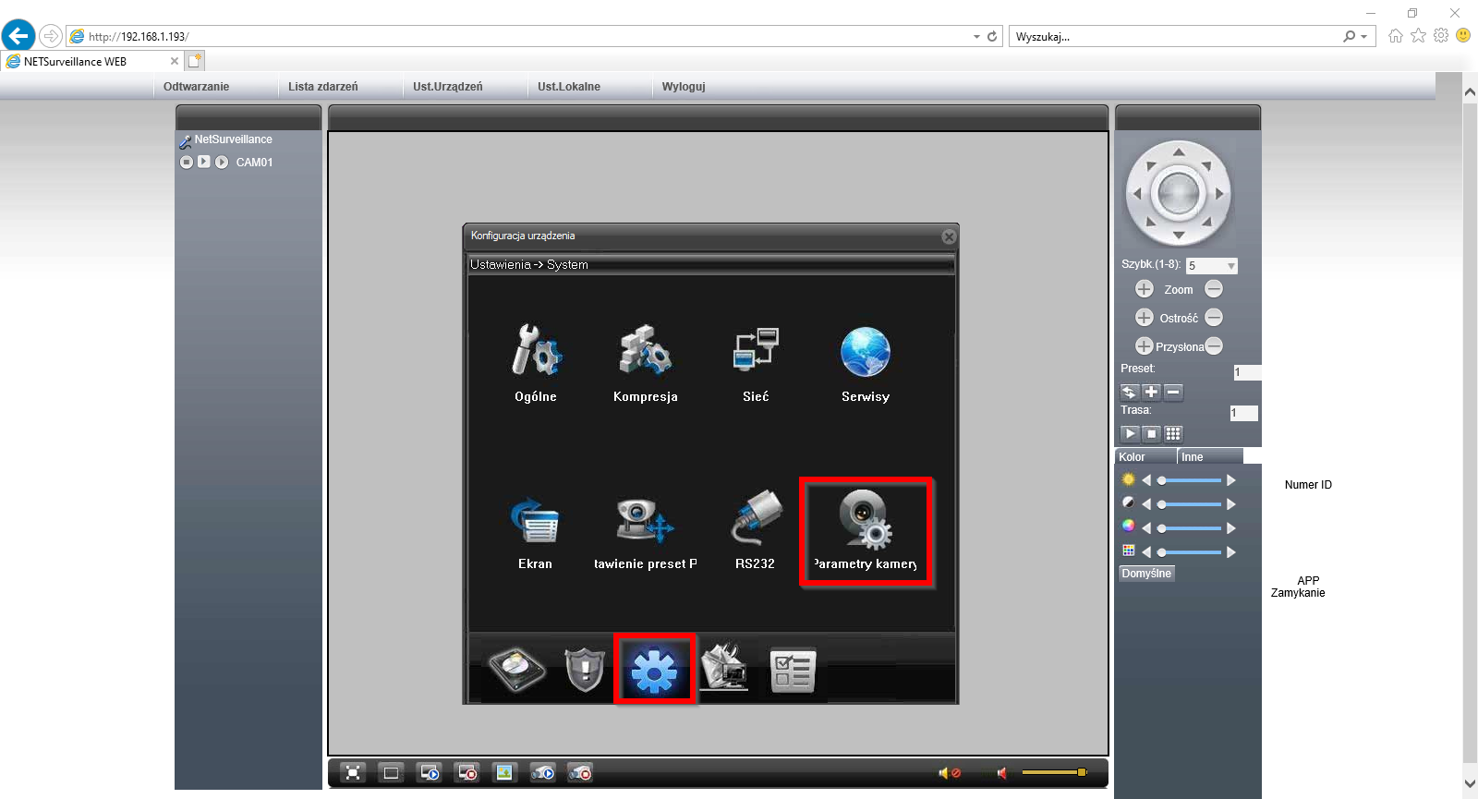Image resolution: width=1478 pixels, height=799 pixels.
Task: Toggle fullscreen view in bottom toolbar
Action: click(x=353, y=773)
